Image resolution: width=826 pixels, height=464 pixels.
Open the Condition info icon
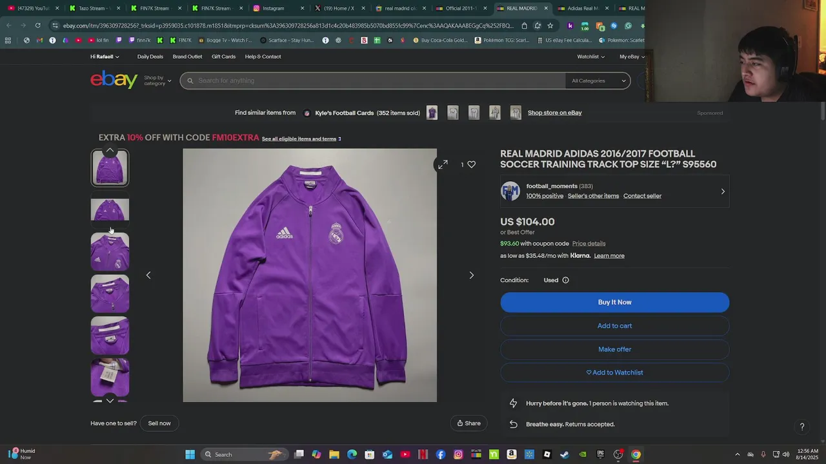pos(565,280)
